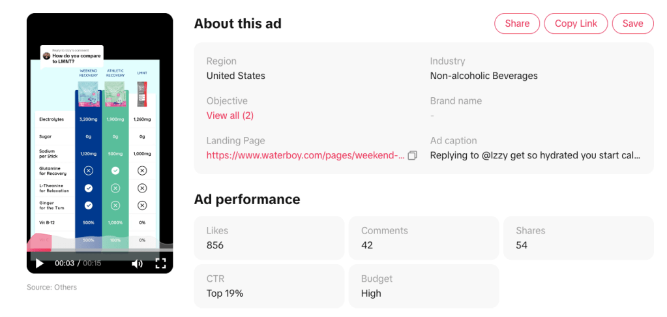Expand objectives via View all (2)
667x317 pixels.
(x=230, y=115)
